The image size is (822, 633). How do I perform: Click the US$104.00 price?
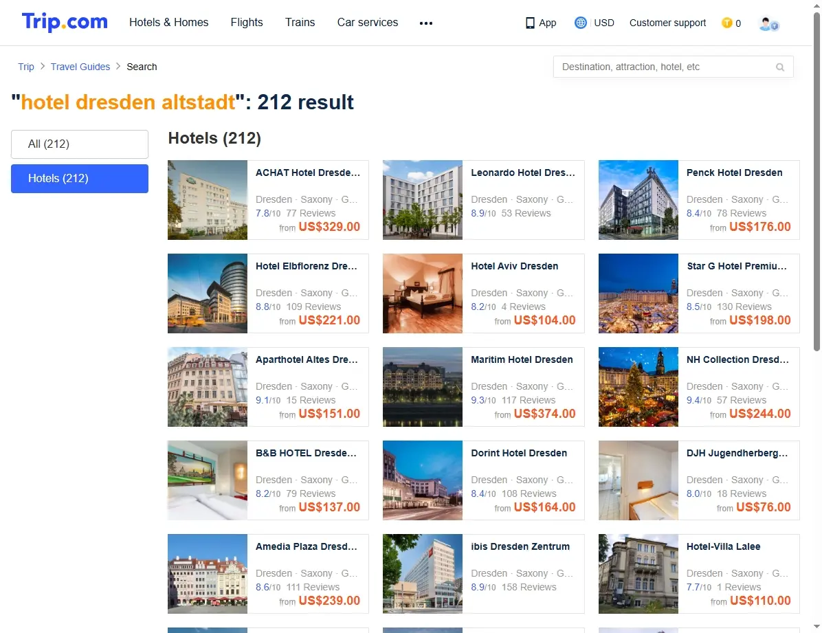[545, 320]
